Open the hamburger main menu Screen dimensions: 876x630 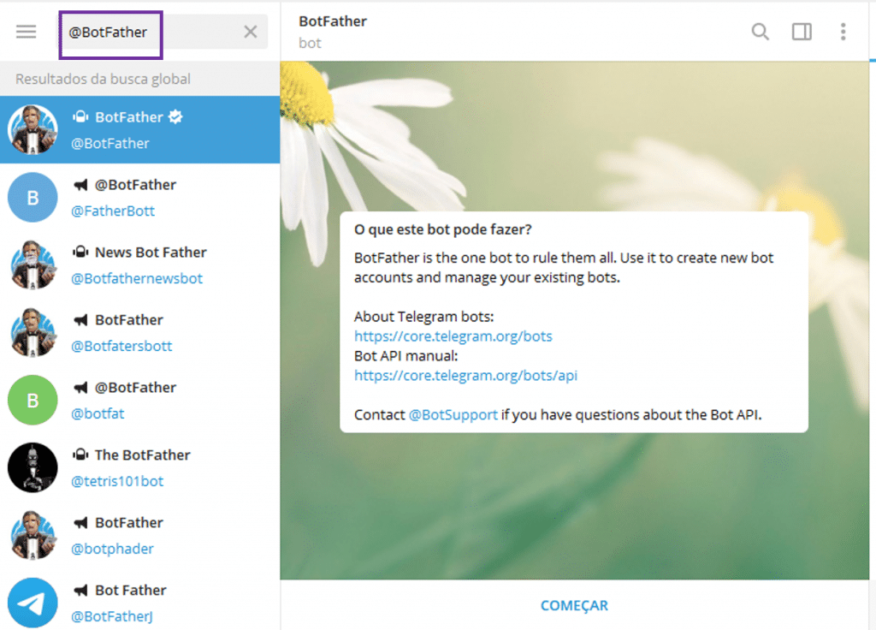tap(27, 32)
